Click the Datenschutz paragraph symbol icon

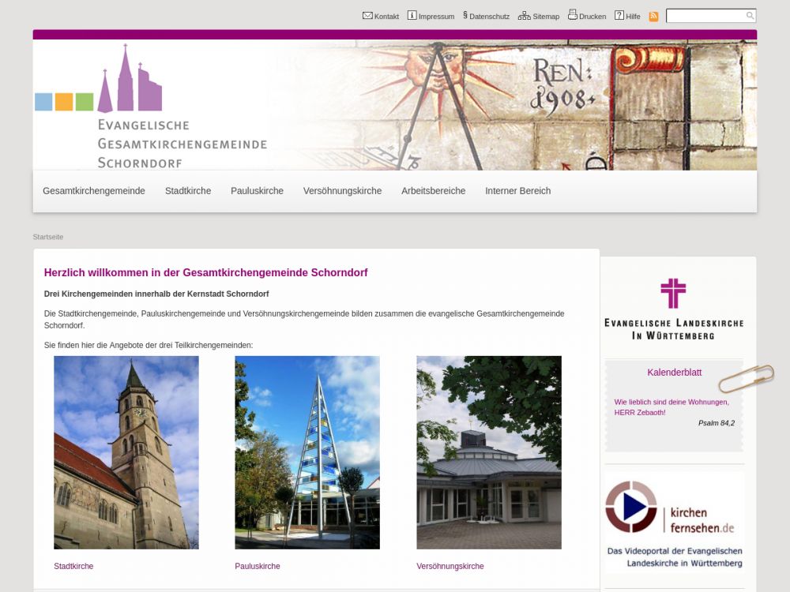(465, 16)
